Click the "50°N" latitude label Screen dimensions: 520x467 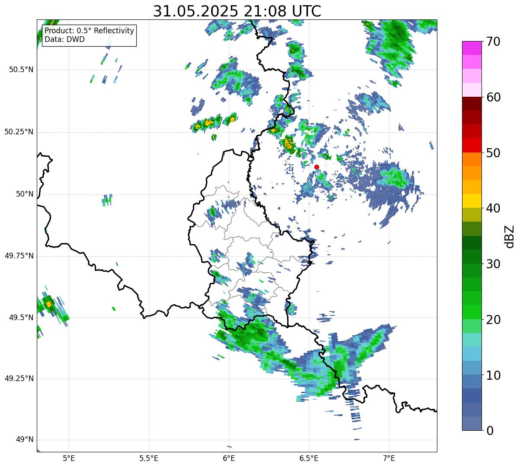click(x=25, y=194)
